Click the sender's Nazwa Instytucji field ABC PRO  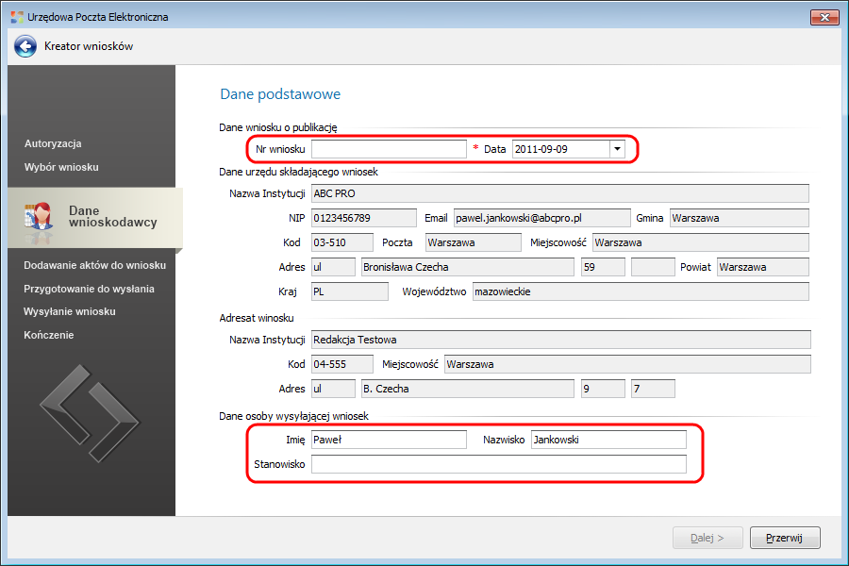click(559, 193)
